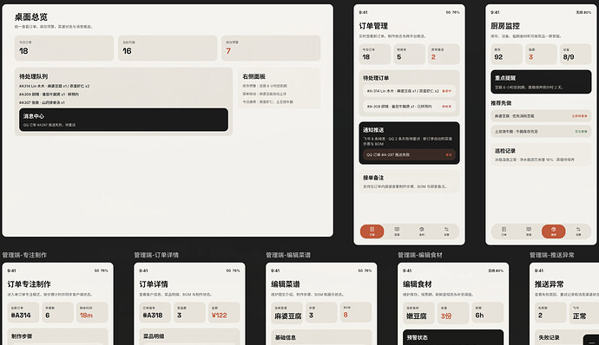
Task: Select the 管理端-编辑食材 frame label
Action: point(420,255)
